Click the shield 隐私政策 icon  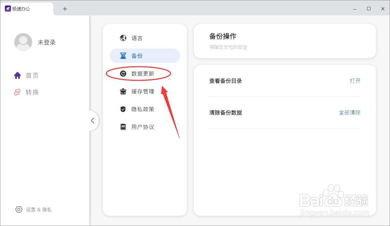[123, 109]
